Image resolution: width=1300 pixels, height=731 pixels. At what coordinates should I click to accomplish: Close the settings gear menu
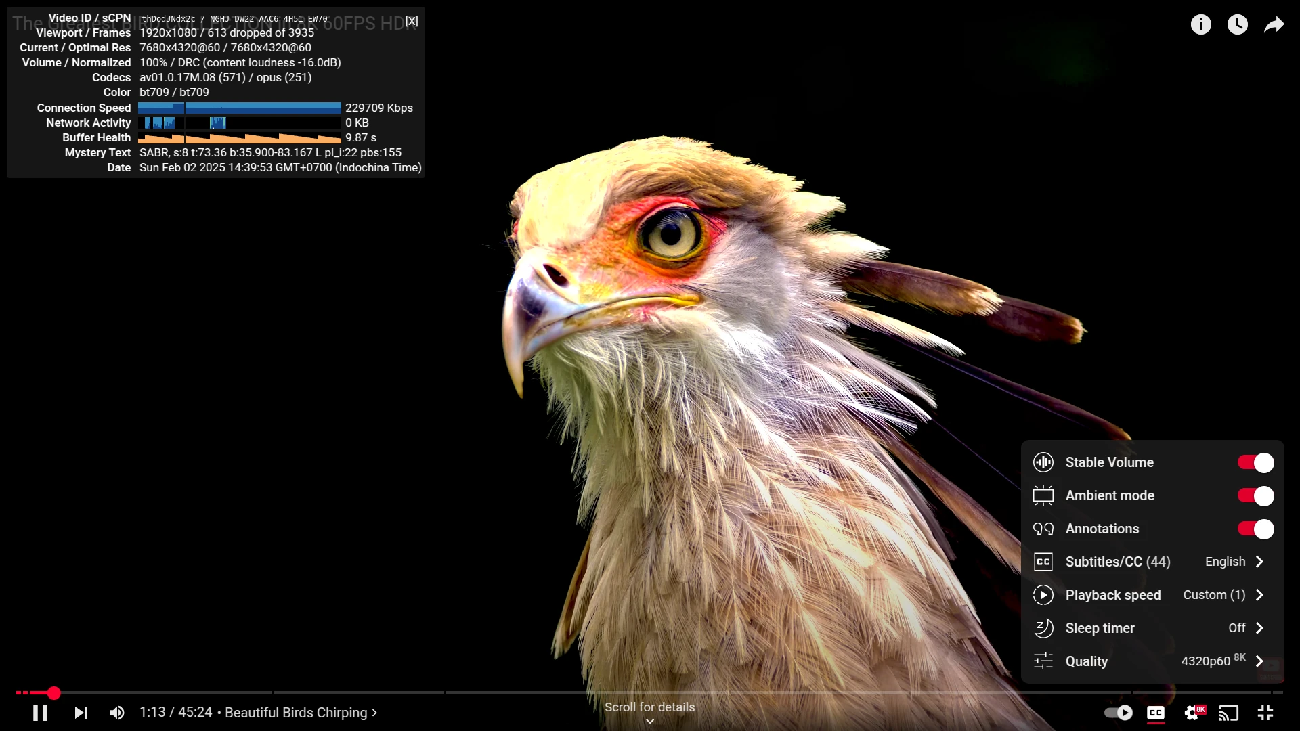click(1193, 713)
